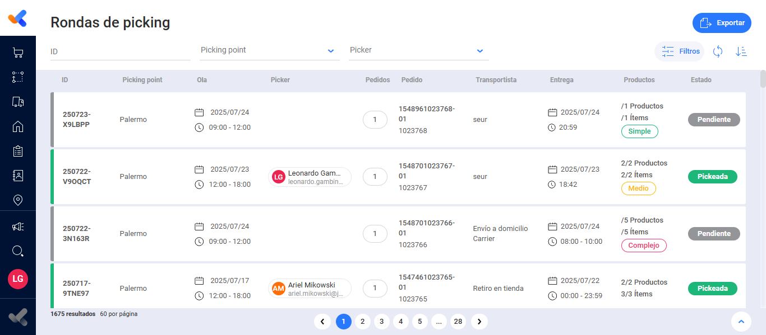Open the location pin sidebar icon
766x335 pixels.
pyautogui.click(x=18, y=200)
